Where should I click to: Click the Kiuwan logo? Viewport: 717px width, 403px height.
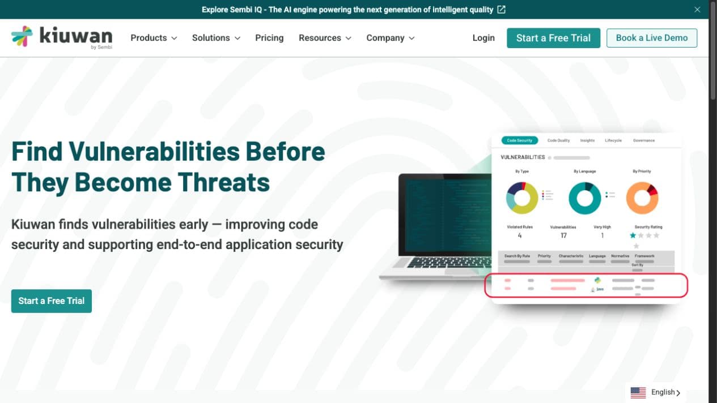[x=62, y=37]
